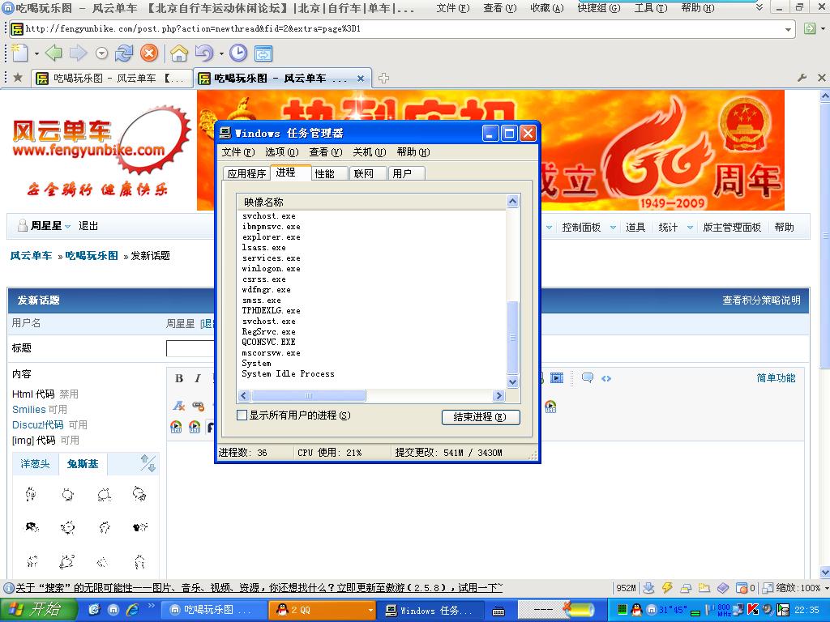Click the 结束进程 button
This screenshot has width=830, height=622.
coord(481,417)
